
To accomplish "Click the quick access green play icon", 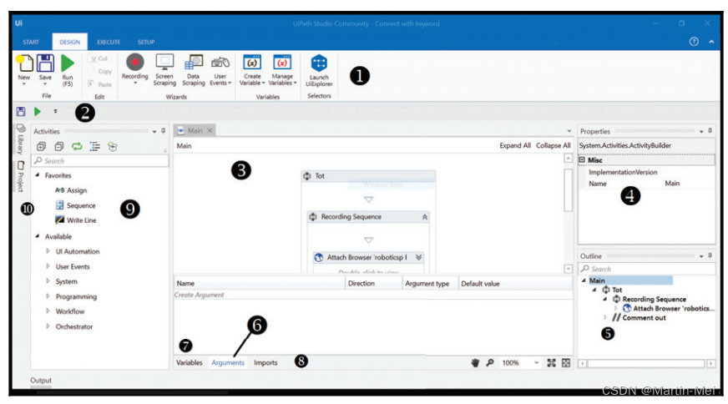I will click(x=38, y=112).
